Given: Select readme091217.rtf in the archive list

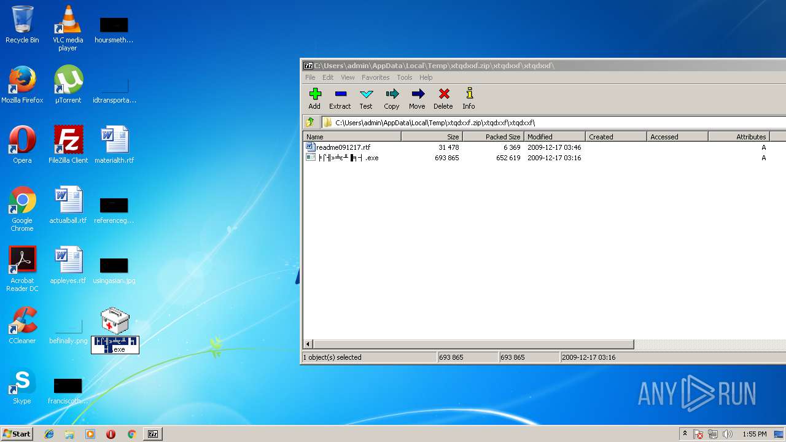Looking at the screenshot, I should pos(343,147).
